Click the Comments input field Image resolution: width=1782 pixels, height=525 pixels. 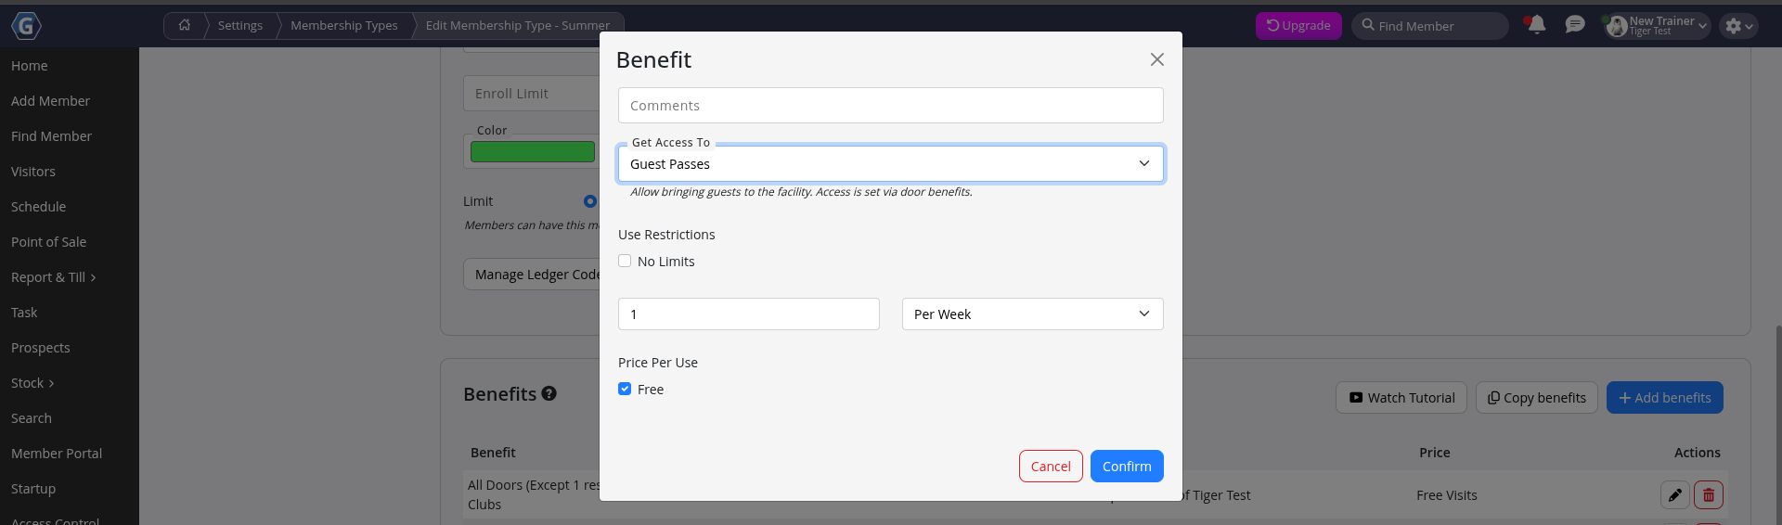click(x=891, y=106)
